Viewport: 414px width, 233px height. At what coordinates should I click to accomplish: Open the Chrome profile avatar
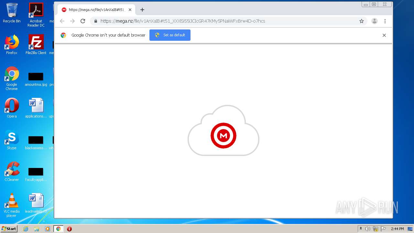(375, 21)
